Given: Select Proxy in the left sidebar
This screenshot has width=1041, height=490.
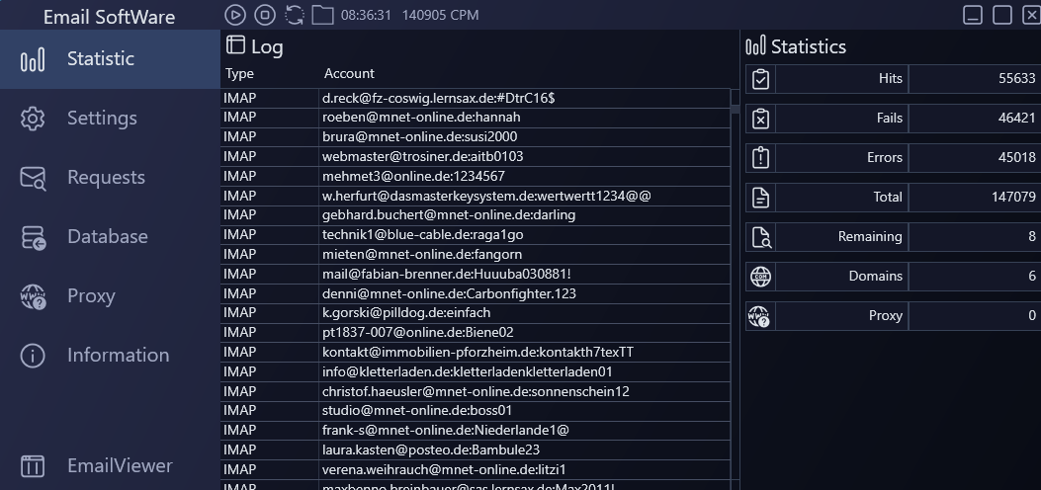Looking at the screenshot, I should pyautogui.click(x=91, y=296).
